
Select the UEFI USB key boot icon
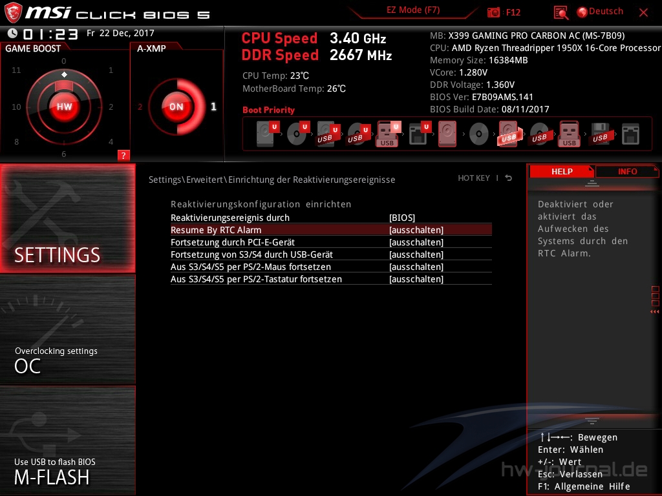click(x=389, y=134)
